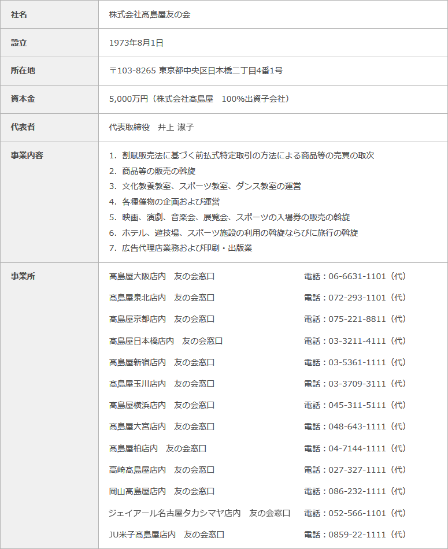Image resolution: width=448 pixels, height=549 pixels.
Task: Click 髙島屋日本橋店内 友の会窓口 entry
Action: (166, 341)
